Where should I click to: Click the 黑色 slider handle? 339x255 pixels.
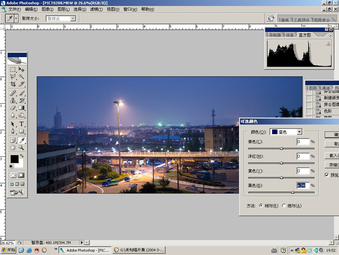[292, 192]
